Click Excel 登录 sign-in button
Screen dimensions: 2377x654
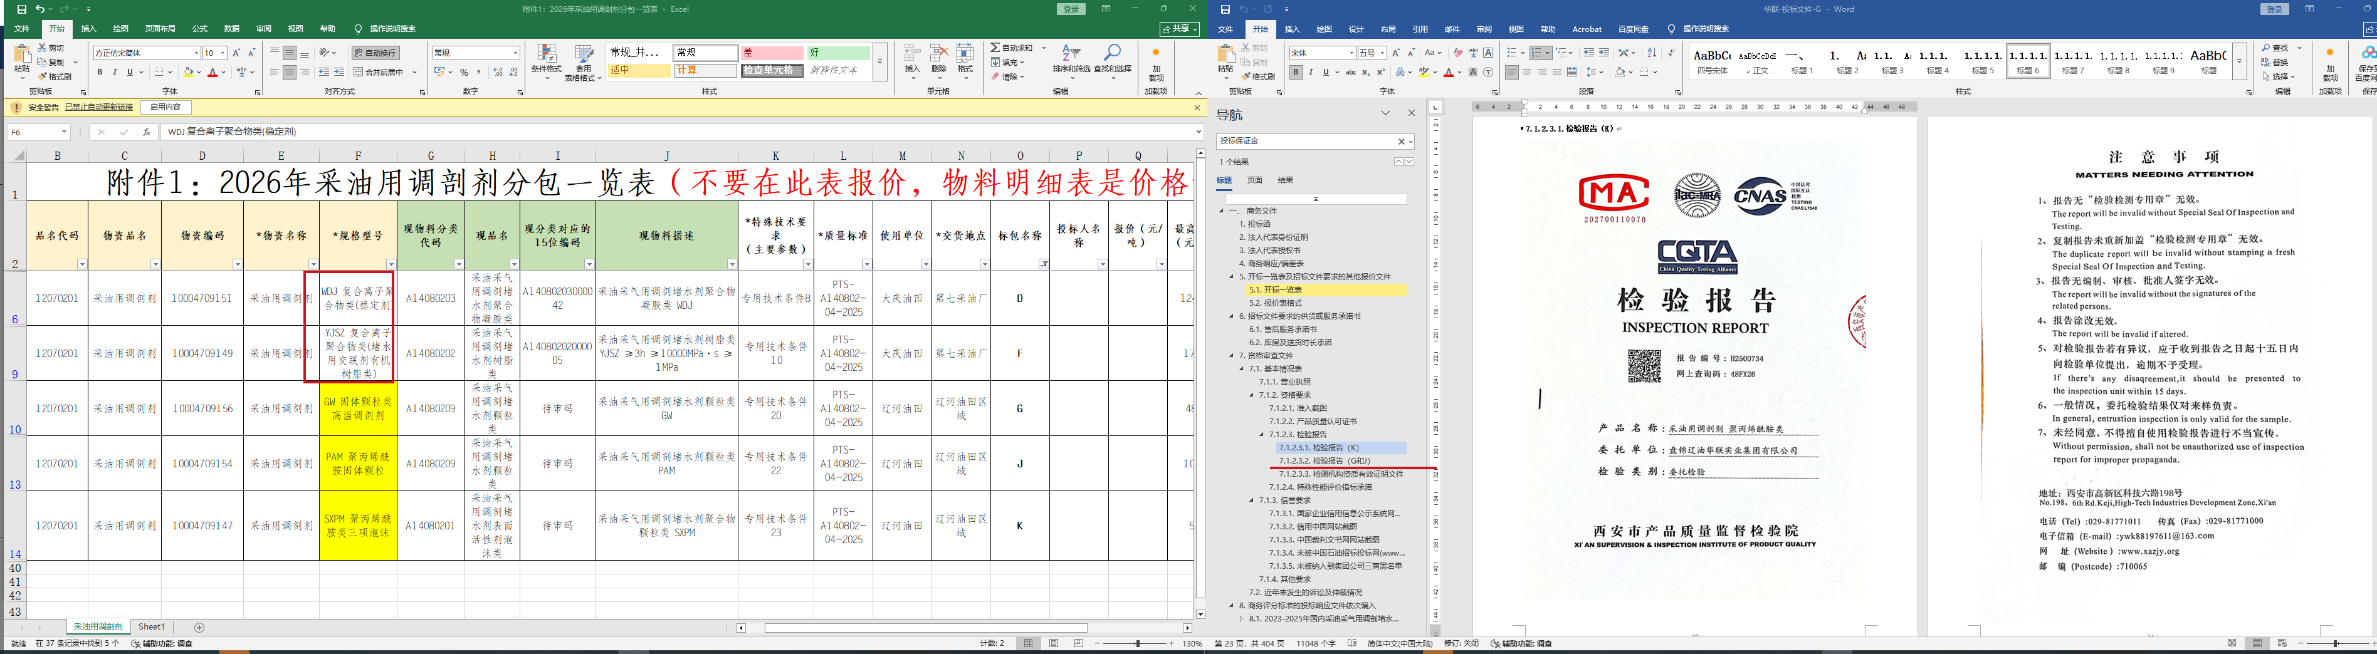(1071, 9)
